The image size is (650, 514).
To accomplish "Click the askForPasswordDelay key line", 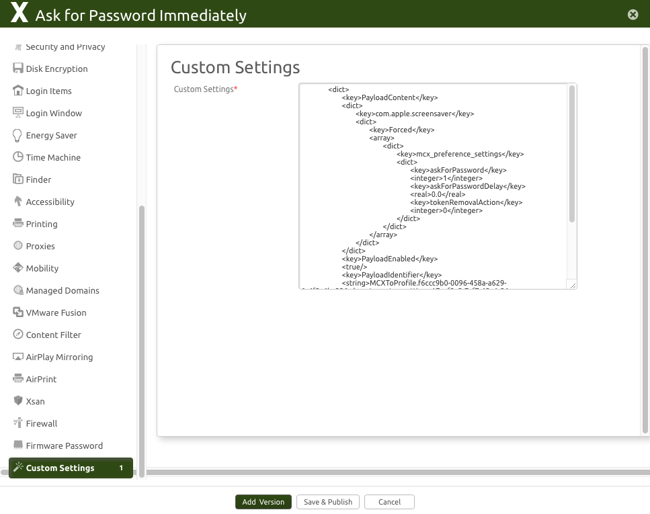I will click(x=468, y=186).
